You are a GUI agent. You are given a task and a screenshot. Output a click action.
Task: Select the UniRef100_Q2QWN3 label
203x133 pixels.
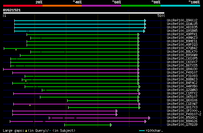[182, 90]
